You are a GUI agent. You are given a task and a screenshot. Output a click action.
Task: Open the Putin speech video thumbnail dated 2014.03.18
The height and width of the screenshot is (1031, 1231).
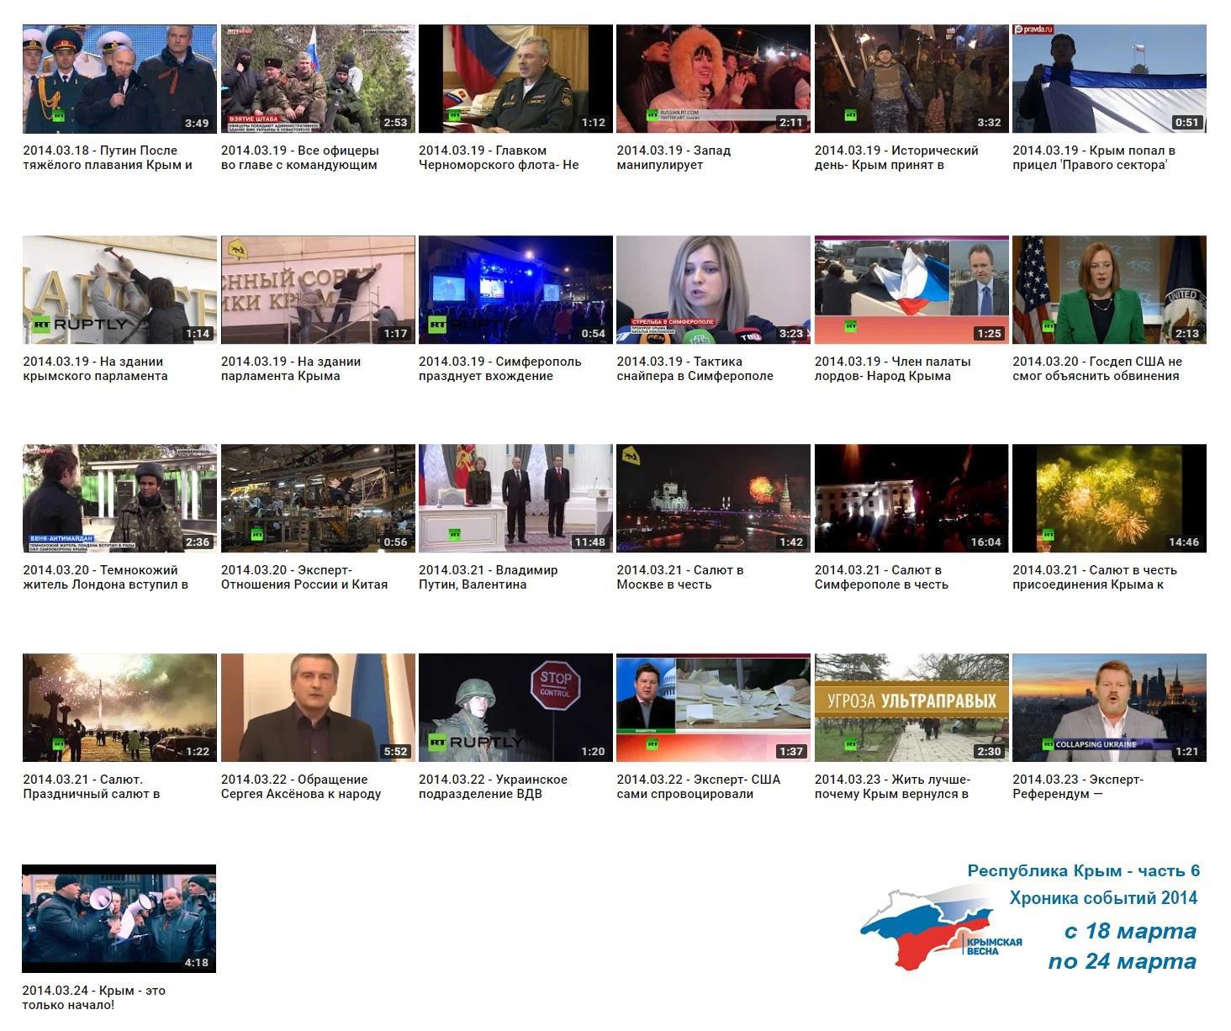click(119, 79)
